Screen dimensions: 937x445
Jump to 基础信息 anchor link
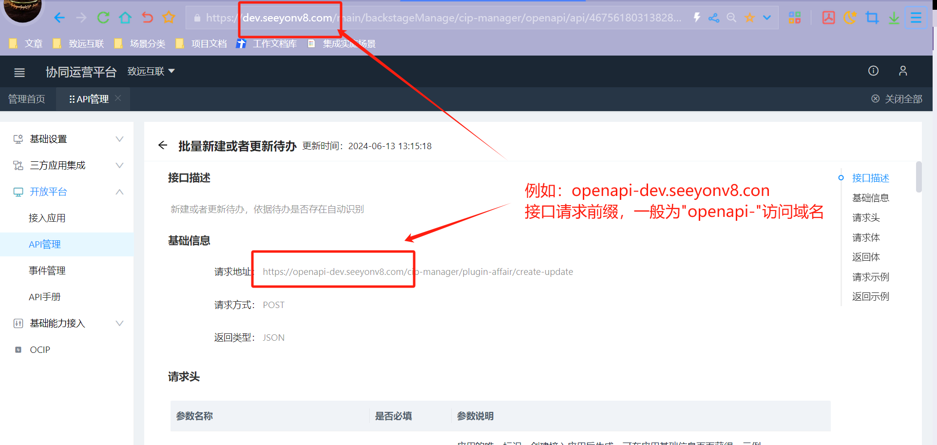[870, 198]
